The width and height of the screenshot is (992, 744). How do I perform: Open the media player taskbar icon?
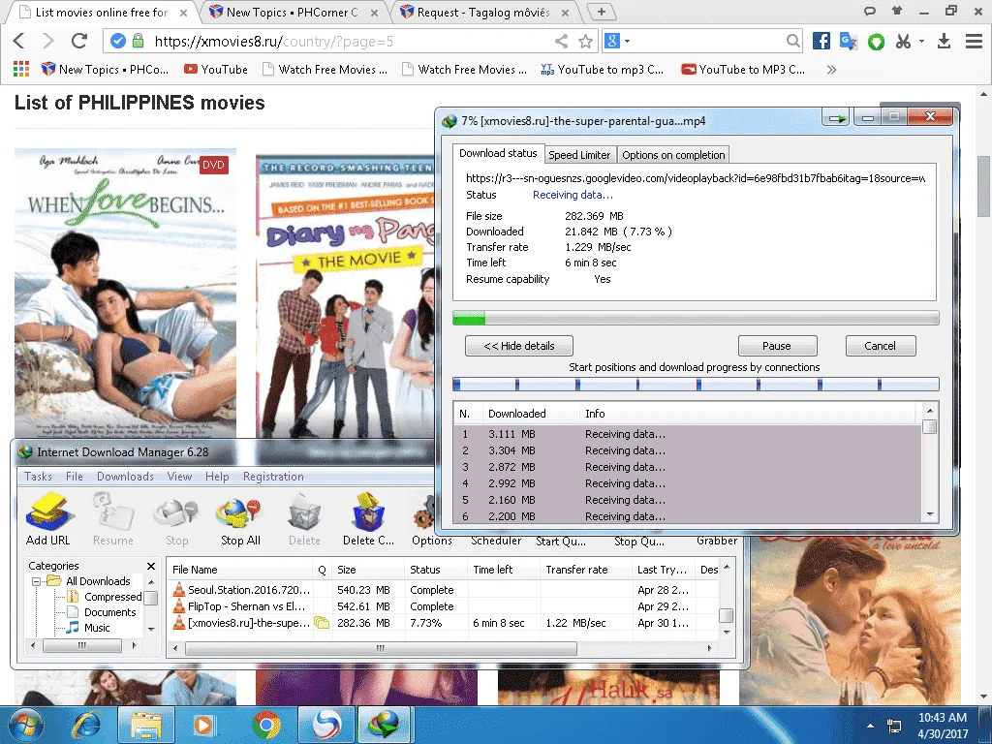point(203,725)
